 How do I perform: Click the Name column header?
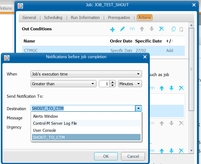click(x=29, y=41)
